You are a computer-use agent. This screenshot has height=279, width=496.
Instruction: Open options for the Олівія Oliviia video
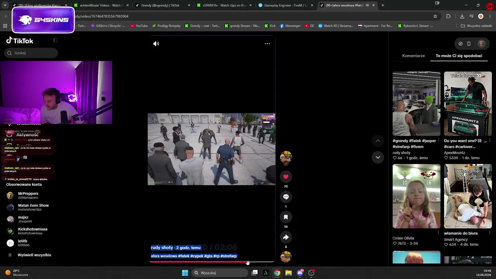(x=438, y=233)
